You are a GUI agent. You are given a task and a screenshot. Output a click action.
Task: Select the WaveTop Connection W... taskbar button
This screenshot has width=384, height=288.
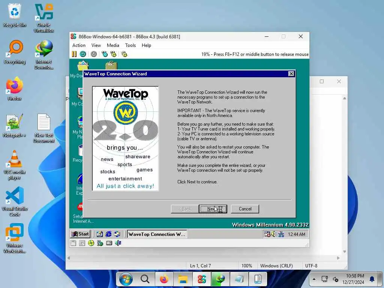click(x=157, y=234)
